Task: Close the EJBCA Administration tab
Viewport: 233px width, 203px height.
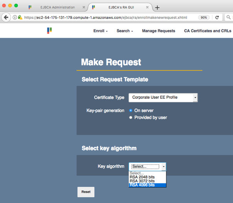Action: point(84,7)
